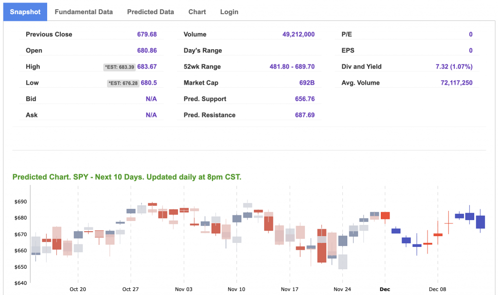Click the Market Cap value 692B
The image size is (498, 295).
(x=307, y=83)
